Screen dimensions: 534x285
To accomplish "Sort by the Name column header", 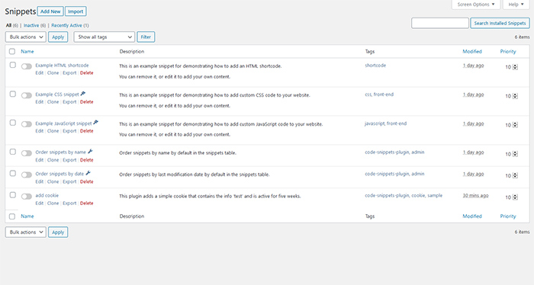I will [x=27, y=52].
